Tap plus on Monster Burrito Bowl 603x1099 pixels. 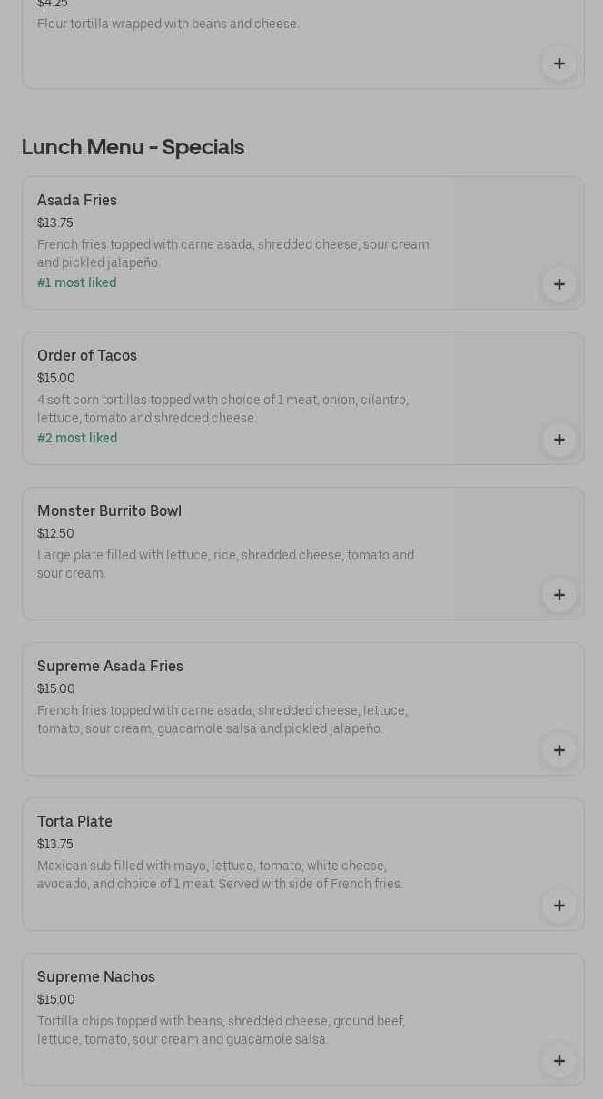point(559,595)
